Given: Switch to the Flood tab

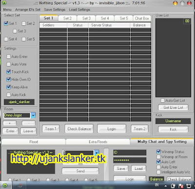Looking at the screenshot, I should point(34,142).
